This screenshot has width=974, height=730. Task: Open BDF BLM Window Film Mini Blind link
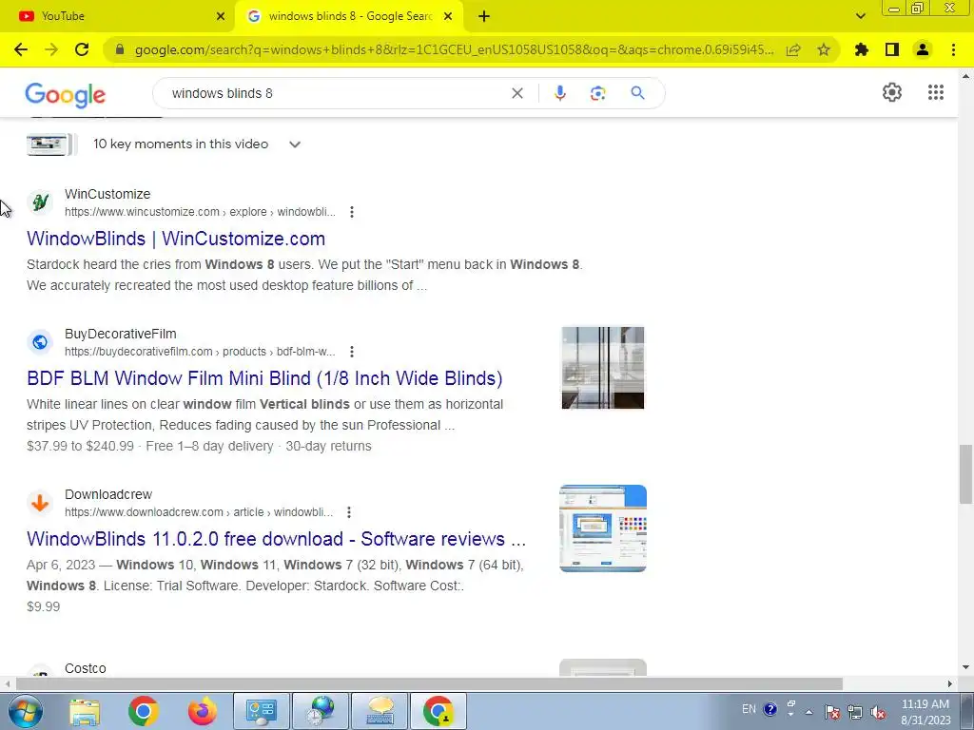[x=264, y=378]
